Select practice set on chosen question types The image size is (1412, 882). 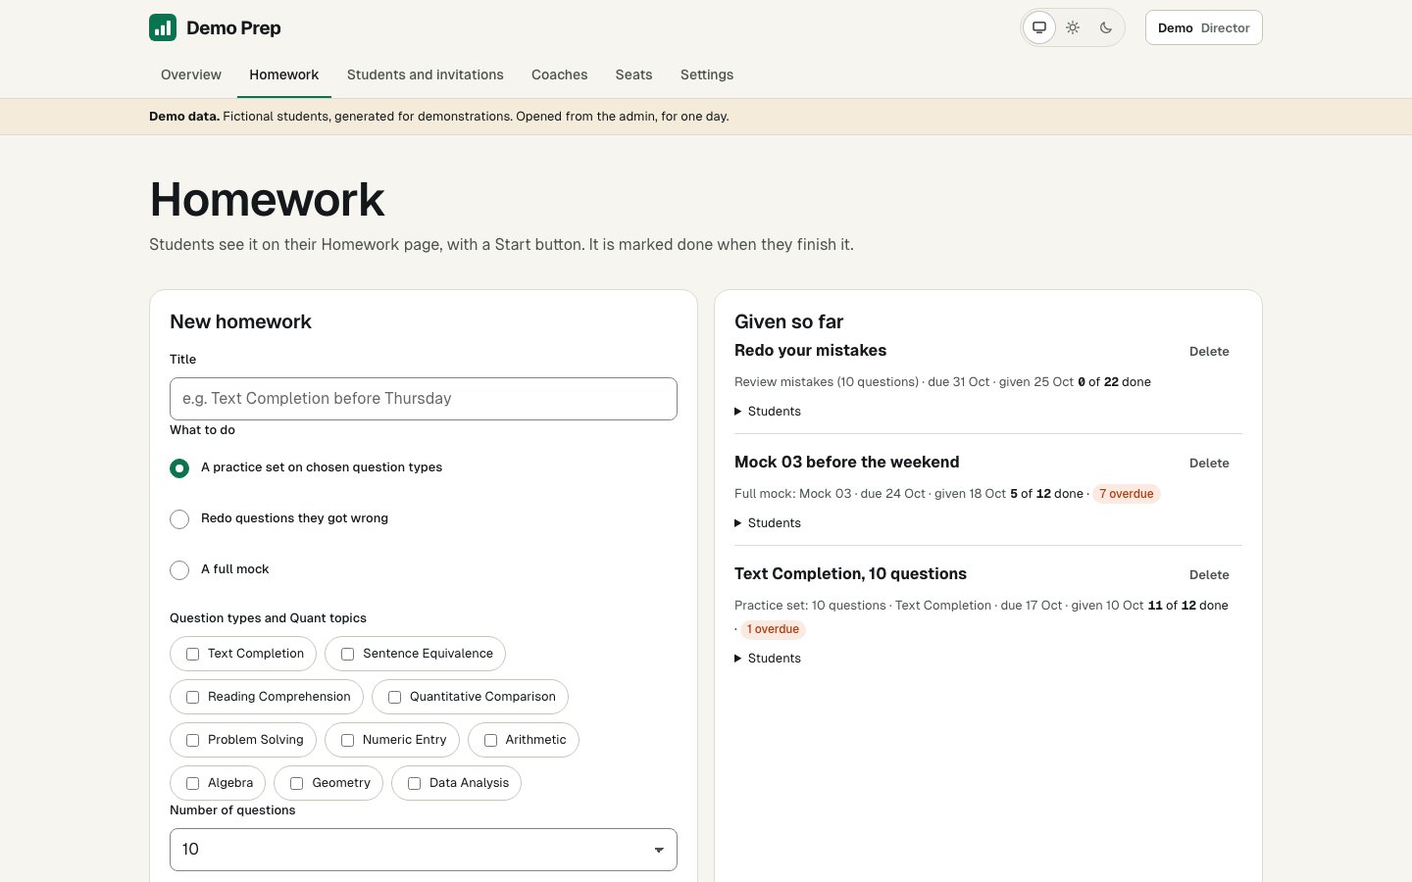click(x=179, y=468)
